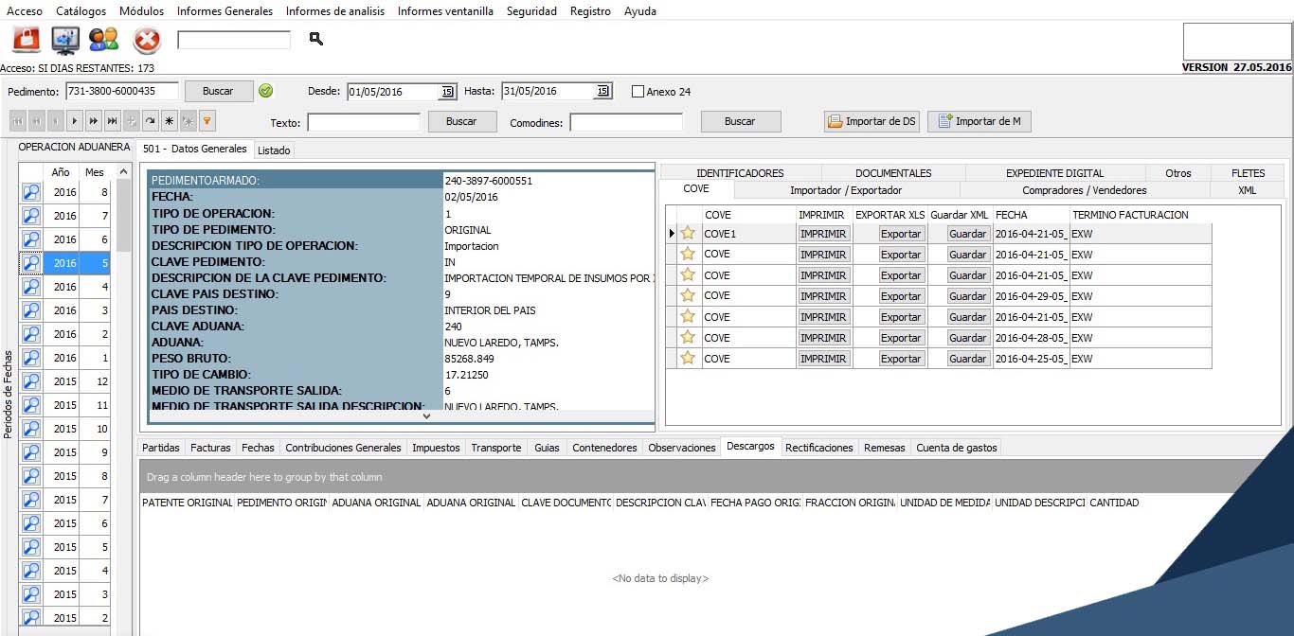
Task: Enable the Anexo 24 checkbox
Action: click(x=638, y=92)
